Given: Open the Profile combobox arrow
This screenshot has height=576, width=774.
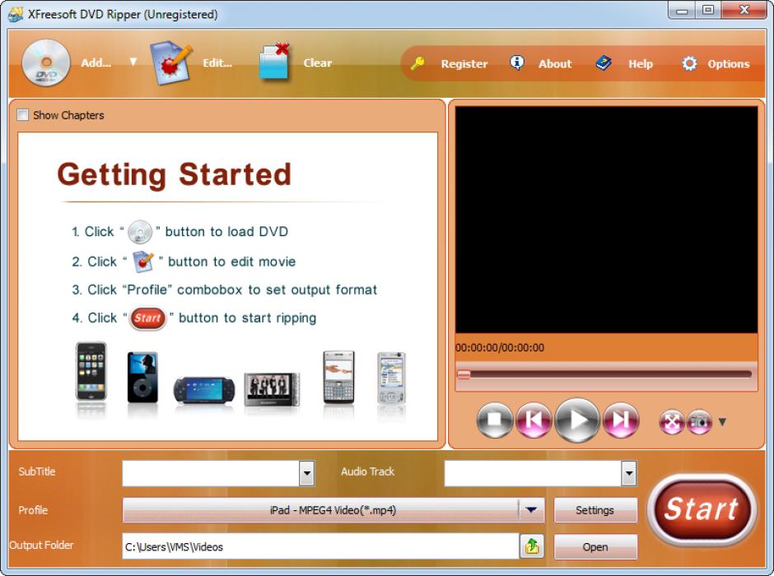Looking at the screenshot, I should pyautogui.click(x=531, y=510).
